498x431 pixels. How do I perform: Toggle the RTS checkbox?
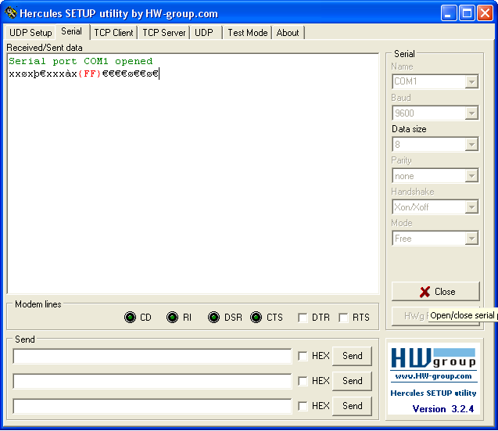(x=343, y=318)
